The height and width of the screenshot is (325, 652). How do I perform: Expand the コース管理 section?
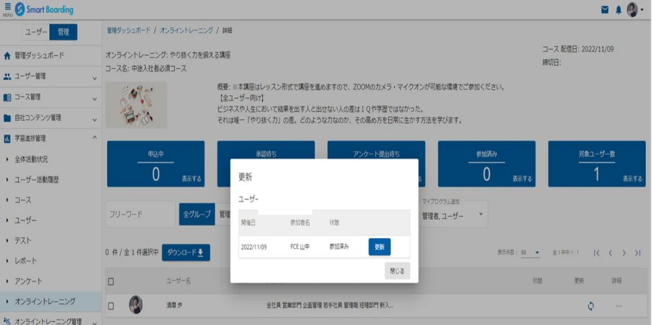[x=95, y=99]
